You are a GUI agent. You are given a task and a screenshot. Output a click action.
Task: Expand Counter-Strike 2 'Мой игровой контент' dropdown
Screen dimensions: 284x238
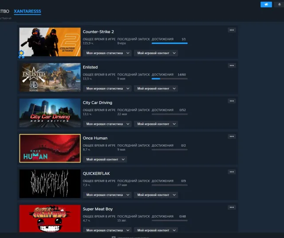click(156, 53)
